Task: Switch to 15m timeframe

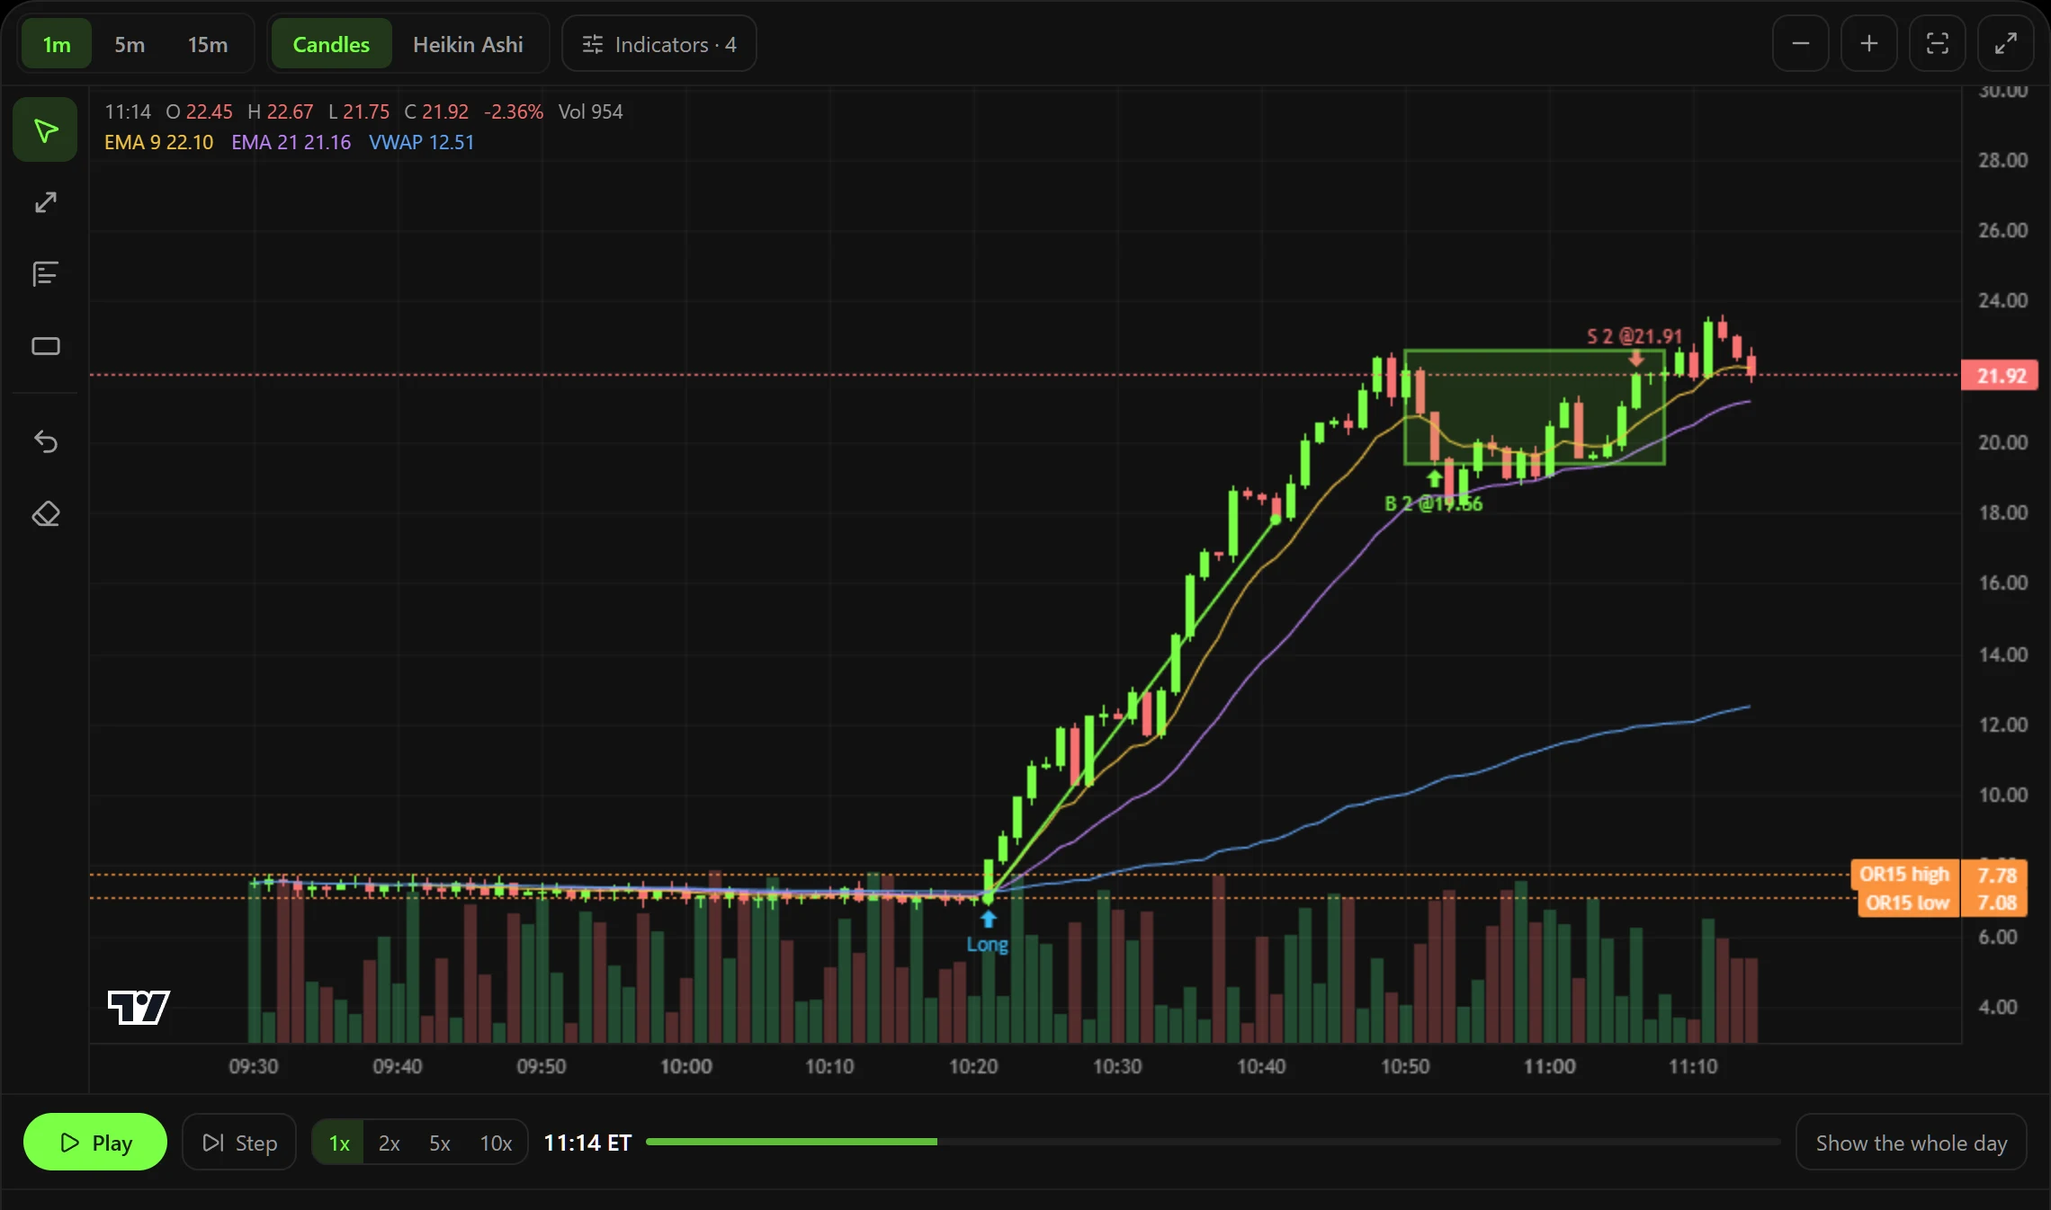Action: pos(207,44)
